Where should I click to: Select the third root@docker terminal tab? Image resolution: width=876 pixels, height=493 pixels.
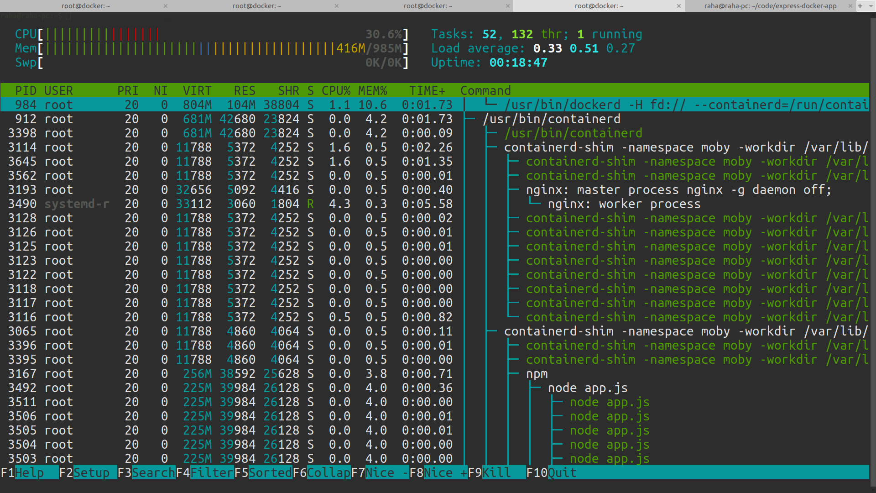pyautogui.click(x=428, y=6)
